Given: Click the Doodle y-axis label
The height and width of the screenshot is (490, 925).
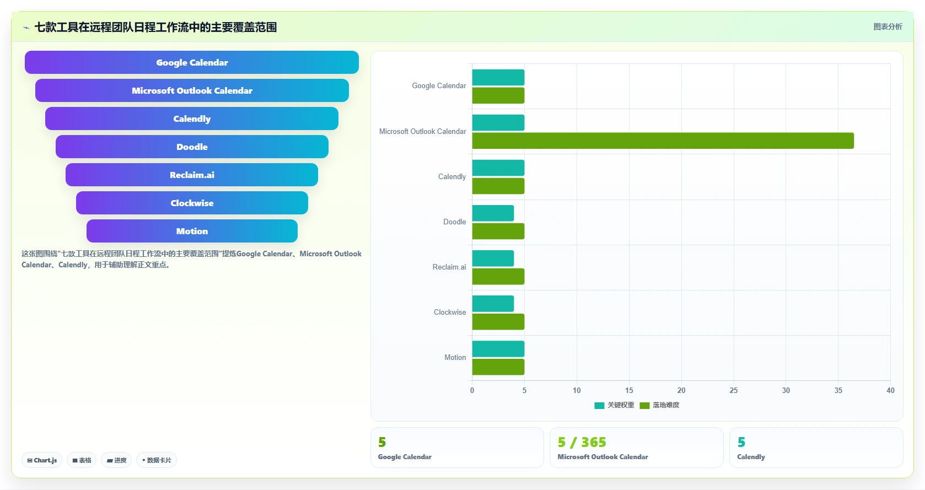Looking at the screenshot, I should (454, 222).
